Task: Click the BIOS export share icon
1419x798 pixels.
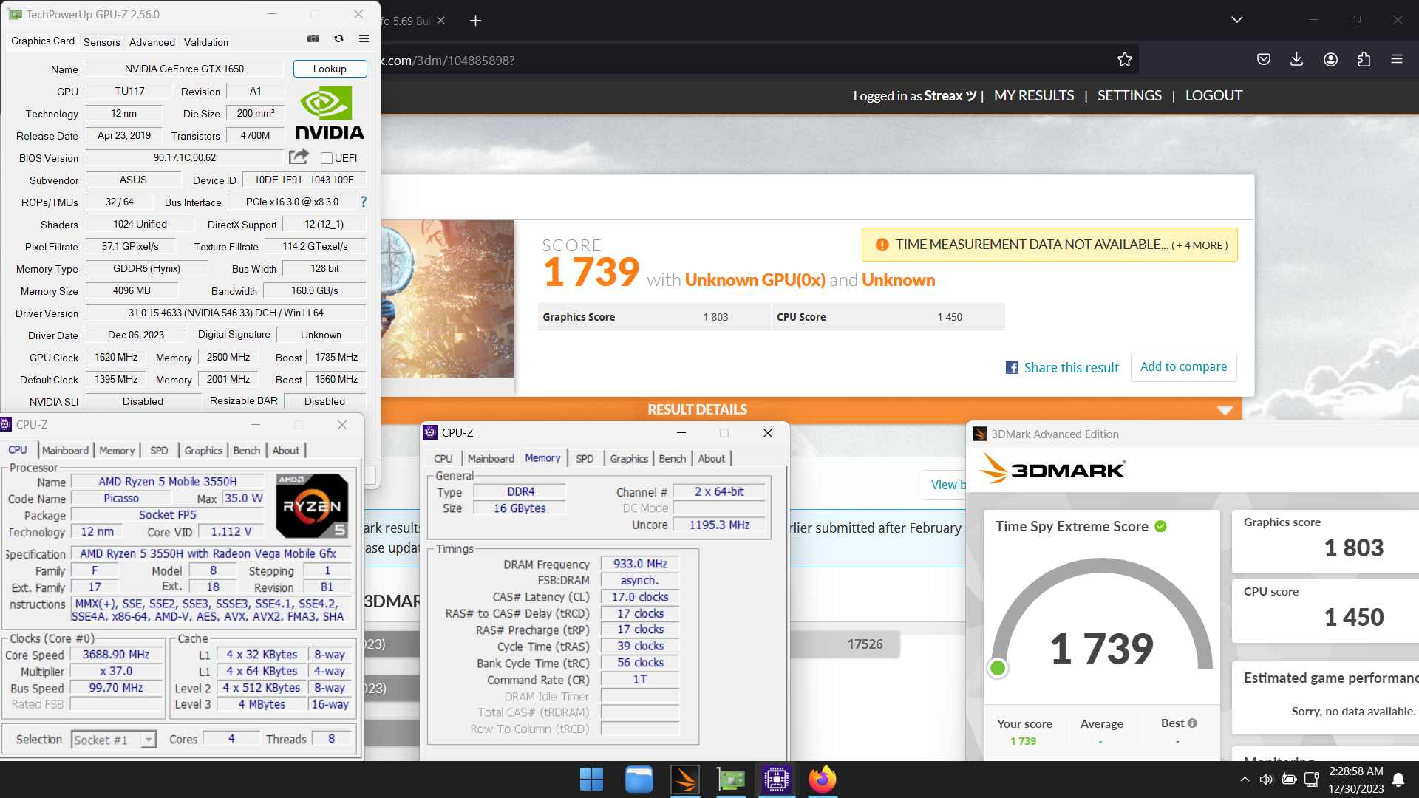Action: tap(299, 157)
